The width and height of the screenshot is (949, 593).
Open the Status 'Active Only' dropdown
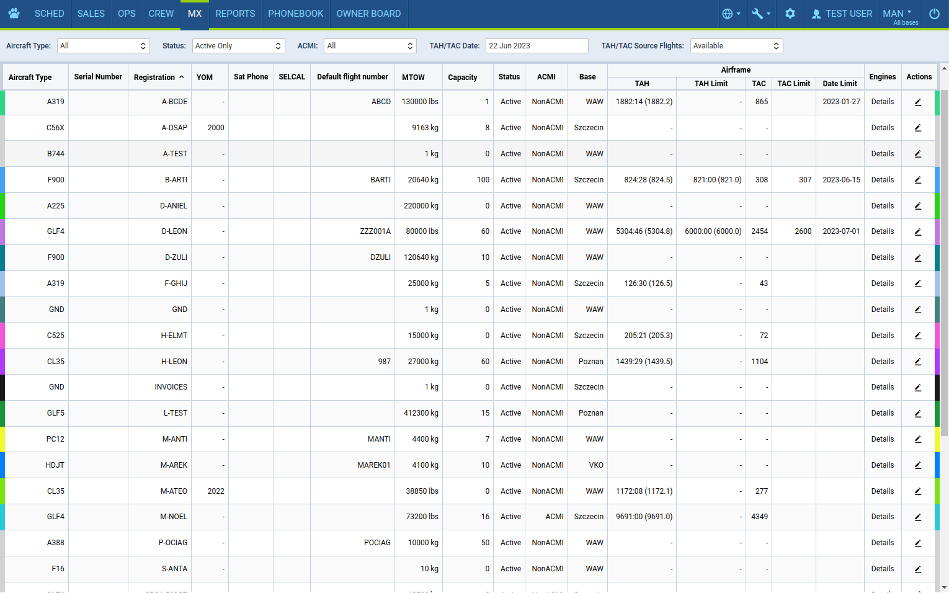(238, 46)
